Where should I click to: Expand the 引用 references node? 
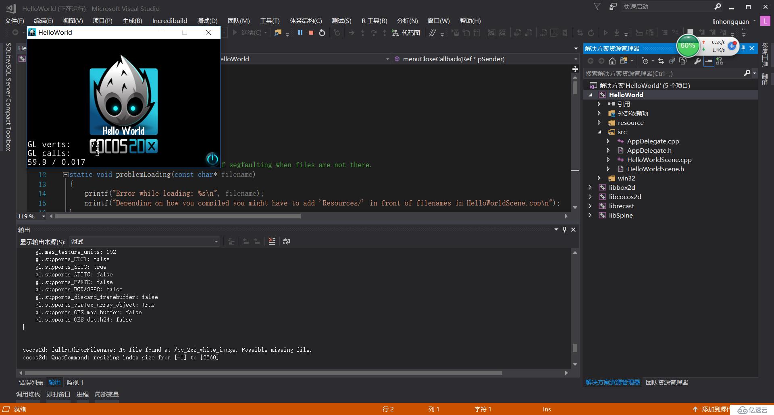pos(599,104)
